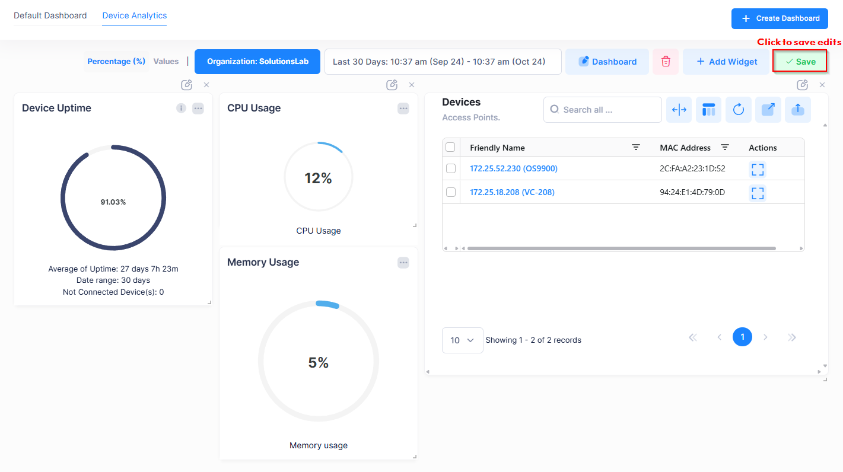
Task: Click the red trash delete dashboard icon
Action: click(666, 62)
